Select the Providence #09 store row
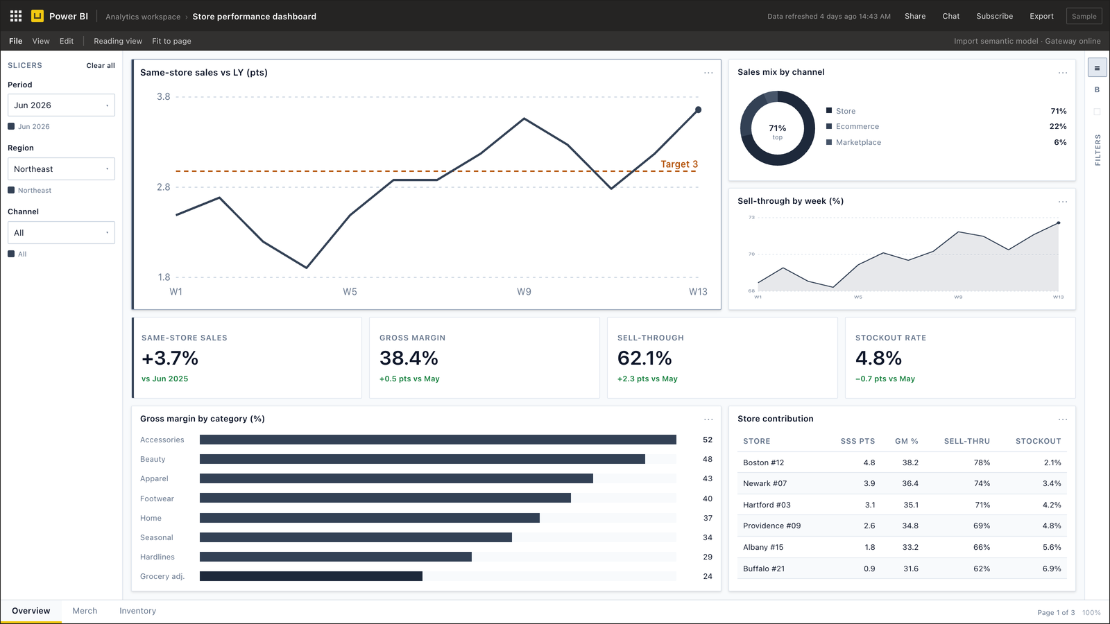Image resolution: width=1110 pixels, height=624 pixels. [902, 526]
